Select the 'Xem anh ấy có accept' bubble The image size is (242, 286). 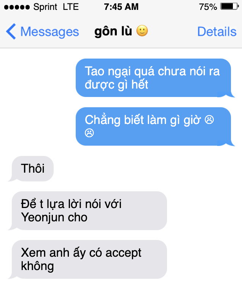click(88, 259)
